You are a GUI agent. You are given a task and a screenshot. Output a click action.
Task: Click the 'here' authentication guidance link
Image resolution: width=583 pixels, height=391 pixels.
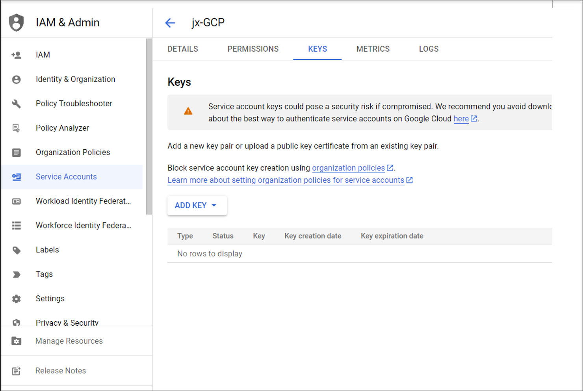pos(461,119)
